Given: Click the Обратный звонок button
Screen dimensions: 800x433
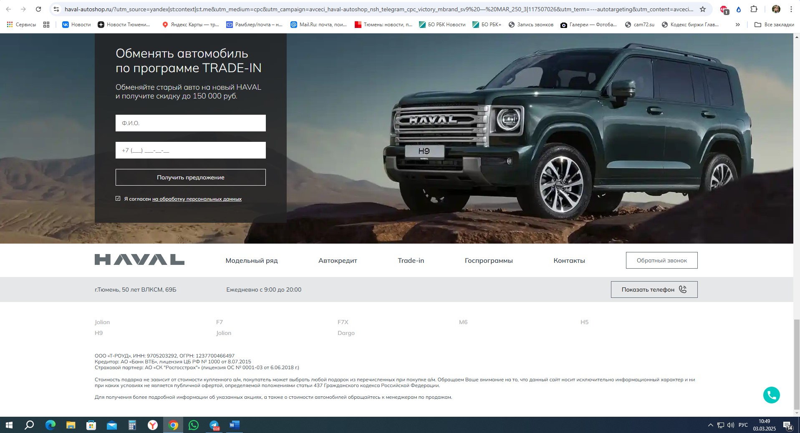Looking at the screenshot, I should (x=661, y=260).
